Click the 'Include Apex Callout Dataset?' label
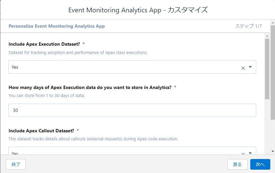Screen dimensions: 275x173 point(41,130)
